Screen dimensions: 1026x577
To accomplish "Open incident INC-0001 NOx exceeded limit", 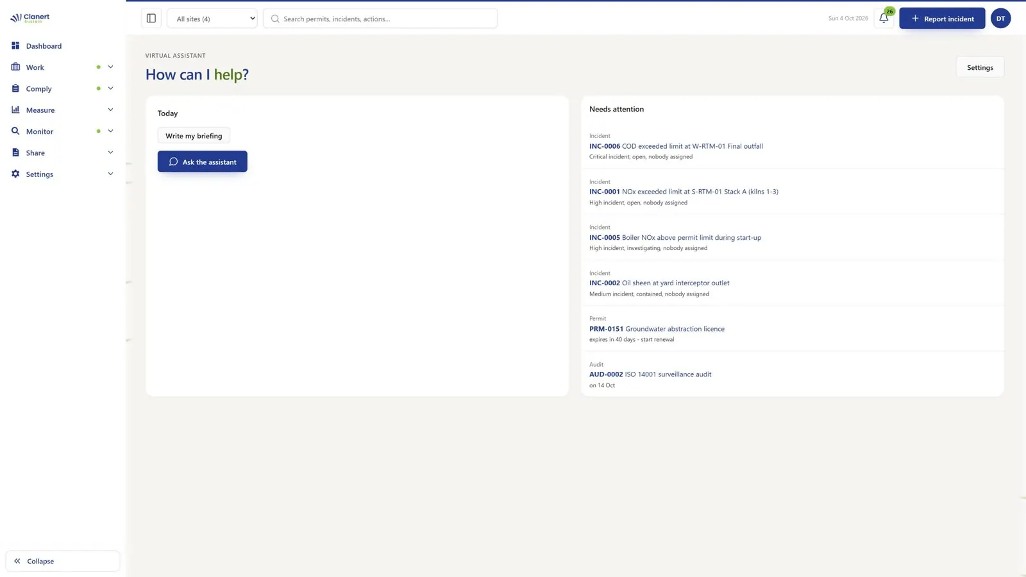I will [684, 192].
